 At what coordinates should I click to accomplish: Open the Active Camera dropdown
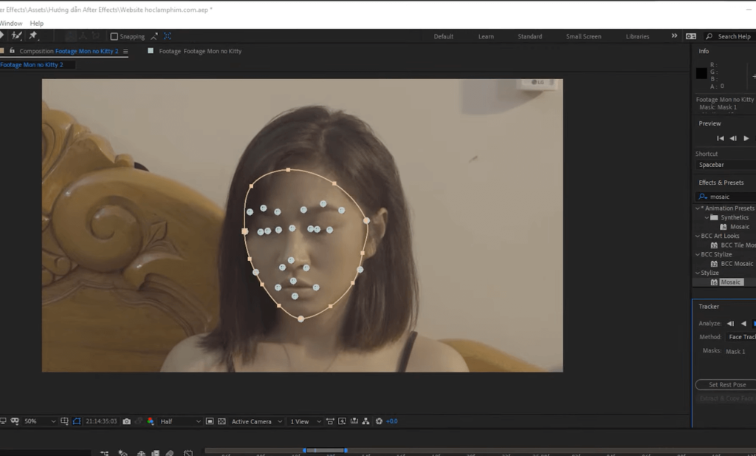point(255,421)
